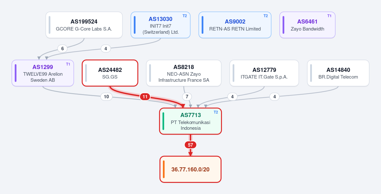The width and height of the screenshot is (381, 194).
Task: Select the AS14840 BR.Digital Telecom node
Action: click(338, 73)
